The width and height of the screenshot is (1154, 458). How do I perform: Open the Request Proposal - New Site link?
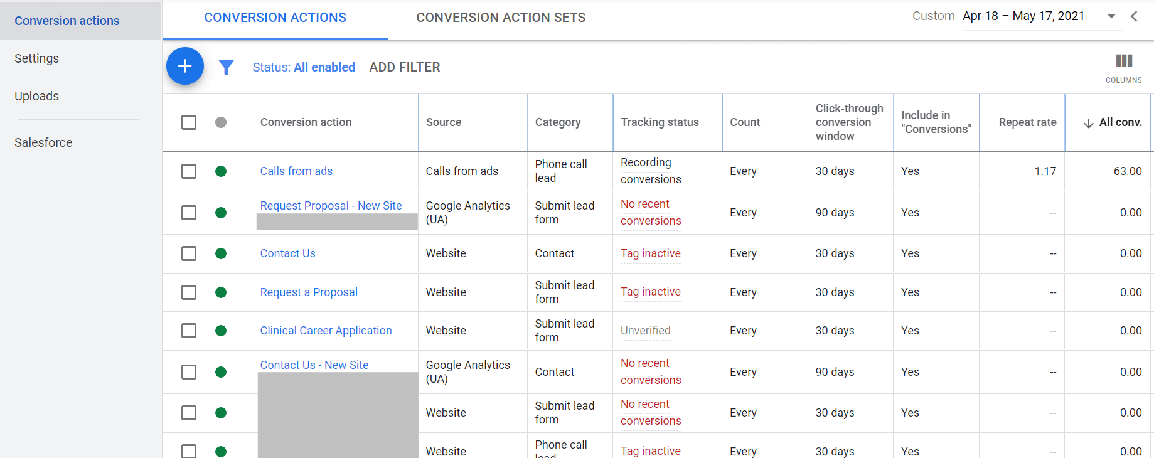[331, 206]
